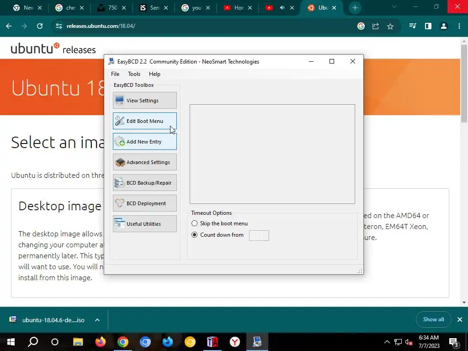Open BCD Backup/Repair

(x=145, y=183)
